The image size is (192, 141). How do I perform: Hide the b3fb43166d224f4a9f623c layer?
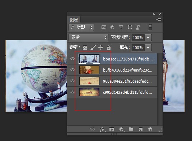tap(72, 70)
